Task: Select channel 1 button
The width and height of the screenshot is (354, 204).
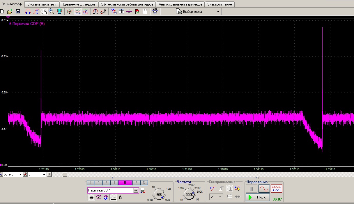Action: click(91, 183)
